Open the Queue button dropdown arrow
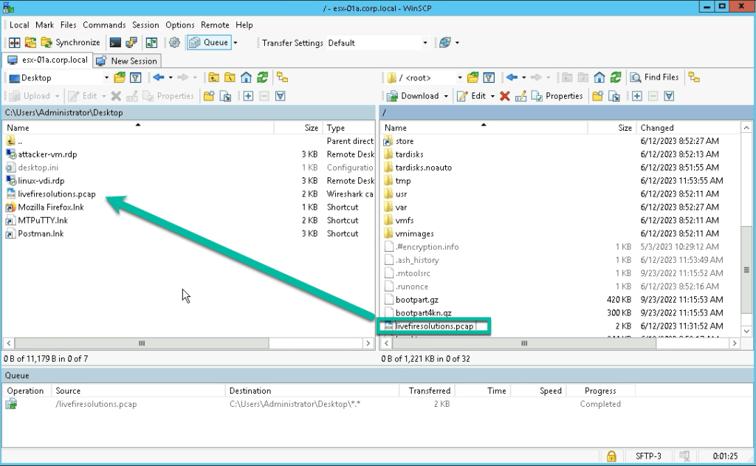Image resolution: width=756 pixels, height=466 pixels. [x=236, y=42]
